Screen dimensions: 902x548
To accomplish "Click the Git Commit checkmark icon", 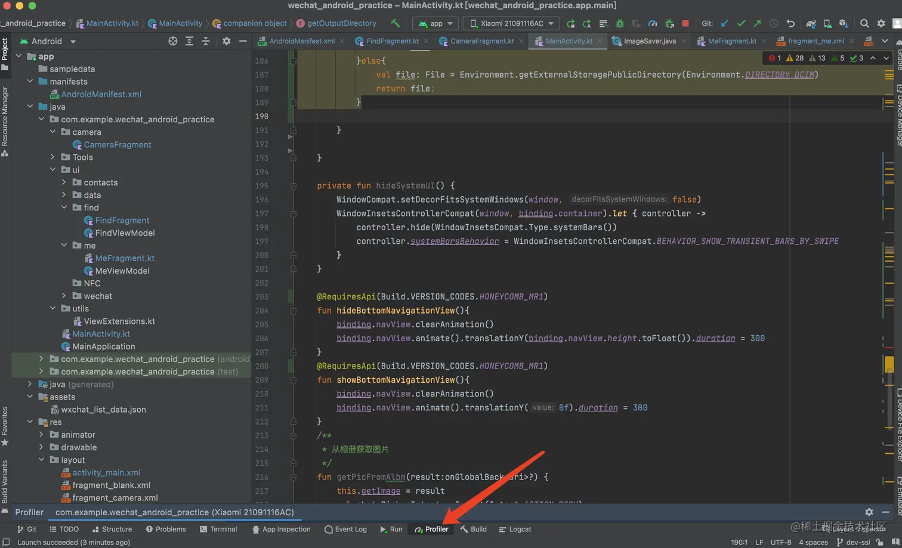I will [741, 23].
